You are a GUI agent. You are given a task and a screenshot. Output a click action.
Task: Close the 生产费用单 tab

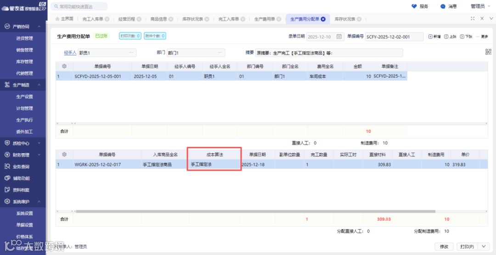pyautogui.click(x=279, y=19)
